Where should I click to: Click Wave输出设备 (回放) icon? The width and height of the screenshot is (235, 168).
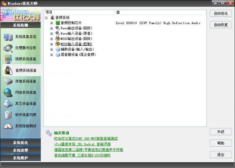[57, 28]
